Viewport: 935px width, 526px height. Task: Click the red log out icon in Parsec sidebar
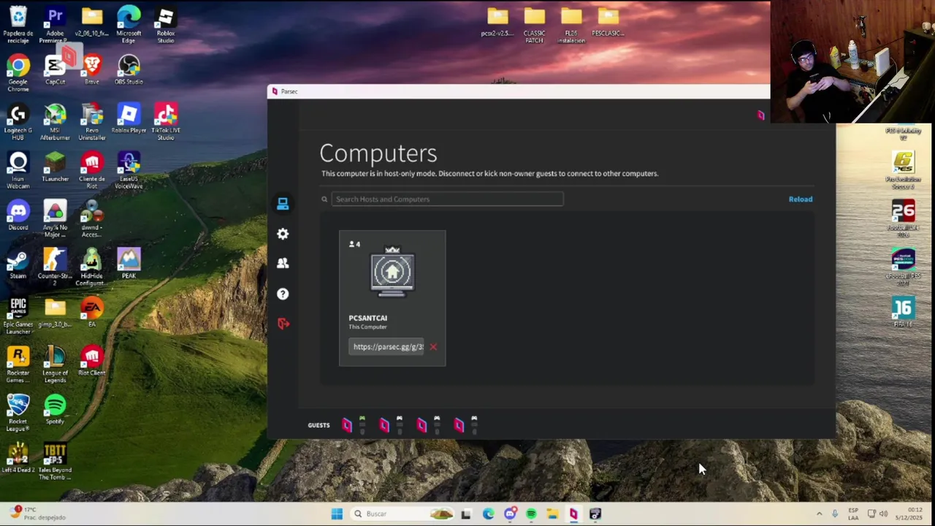point(283,324)
